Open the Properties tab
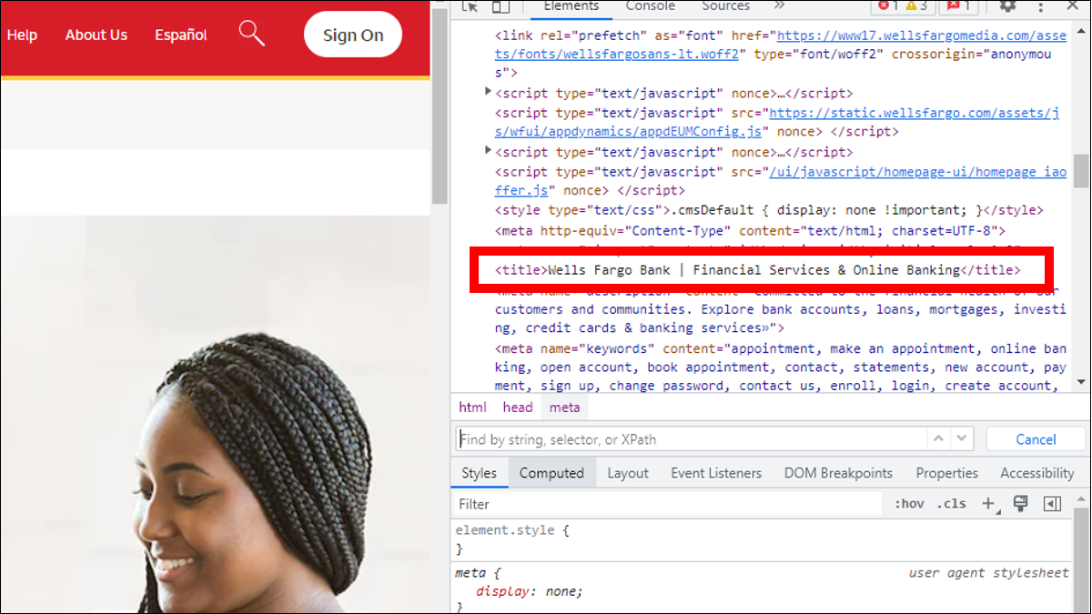 pos(946,473)
